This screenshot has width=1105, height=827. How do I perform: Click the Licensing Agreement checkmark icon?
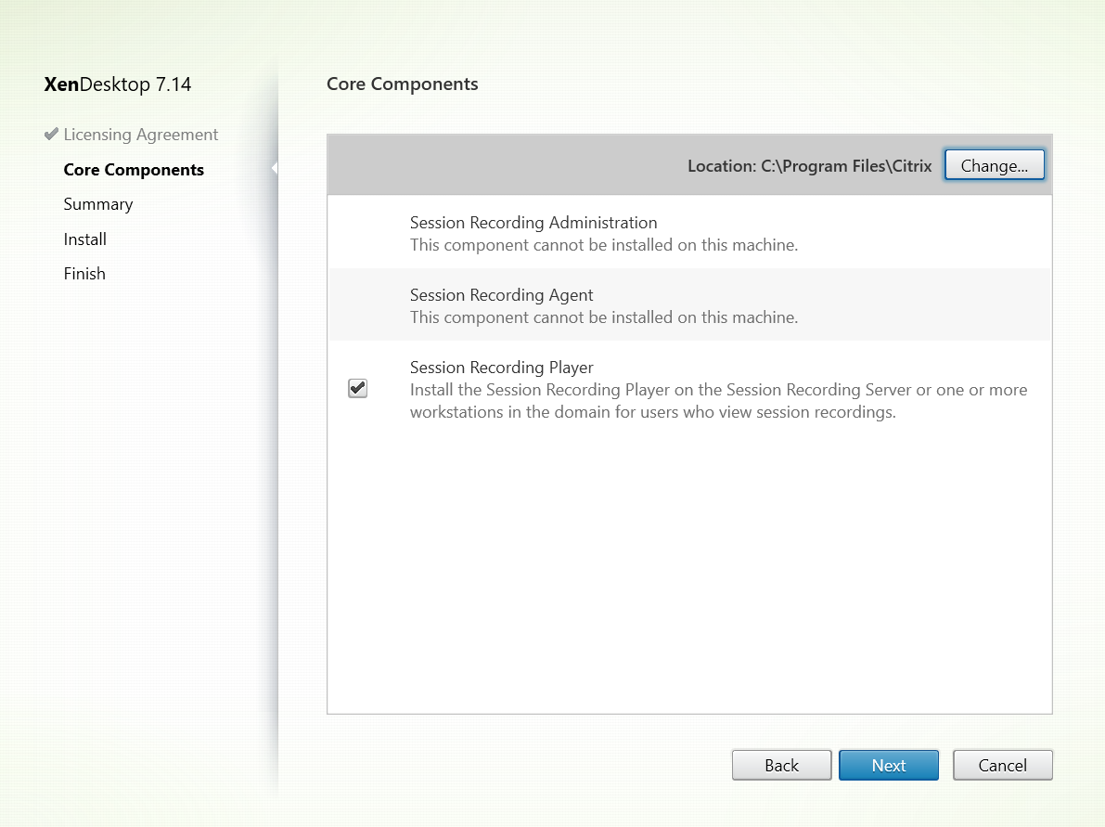[x=51, y=134]
